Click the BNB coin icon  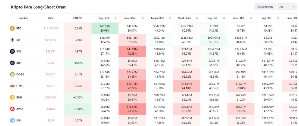12,97
